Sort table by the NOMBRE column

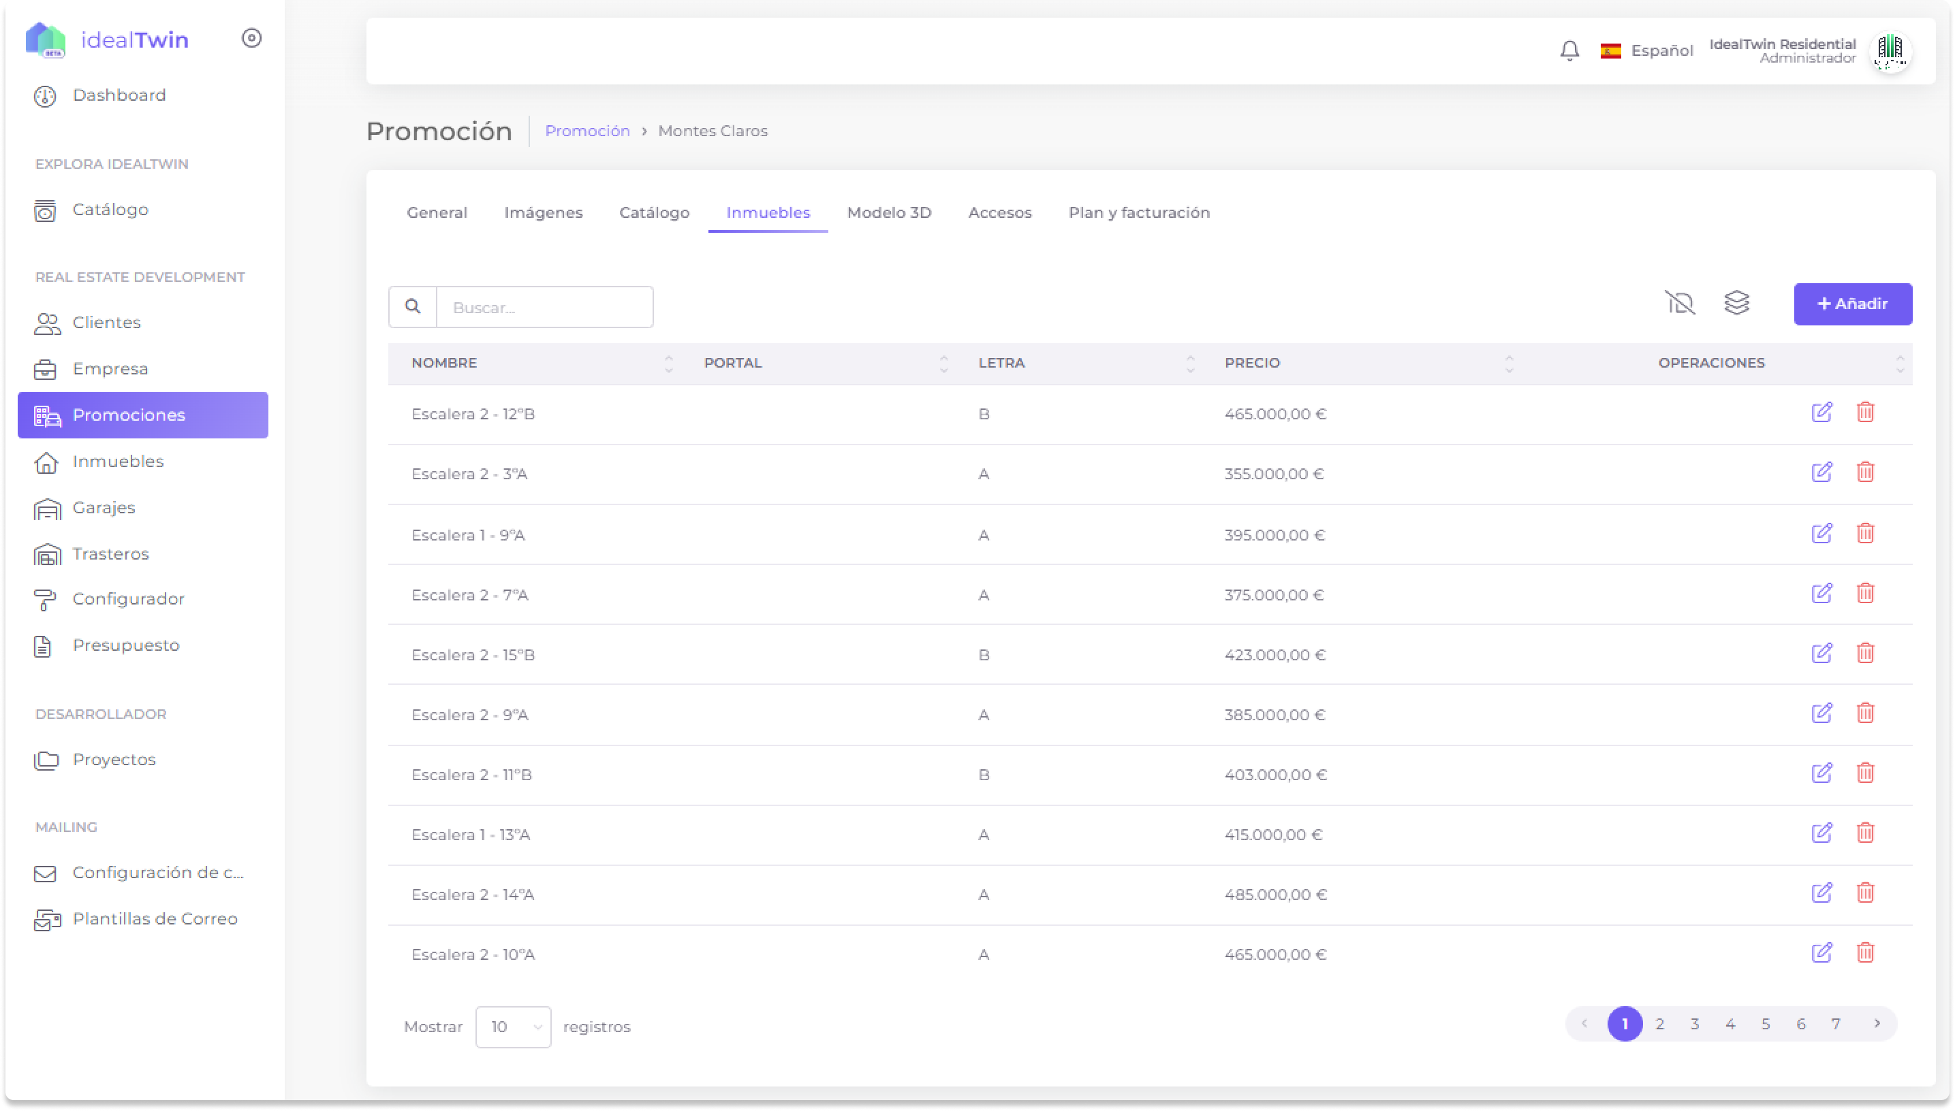444,364
